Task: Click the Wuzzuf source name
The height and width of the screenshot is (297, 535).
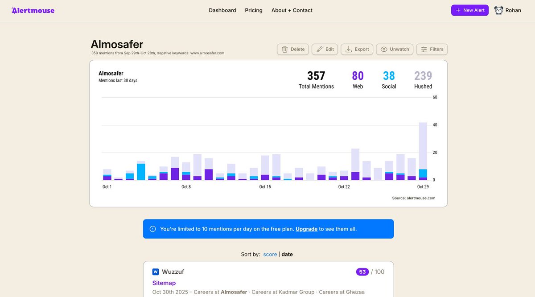Action: point(173,272)
